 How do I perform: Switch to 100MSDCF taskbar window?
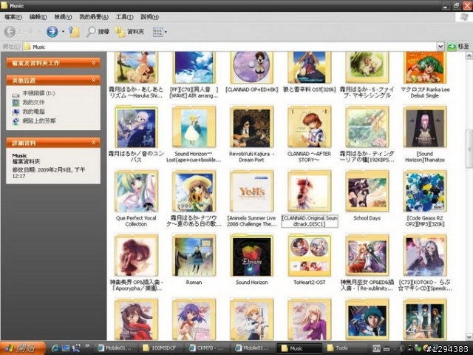point(160,348)
